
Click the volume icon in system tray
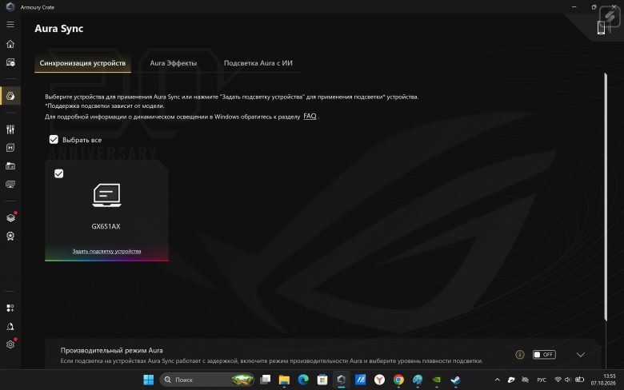click(567, 380)
